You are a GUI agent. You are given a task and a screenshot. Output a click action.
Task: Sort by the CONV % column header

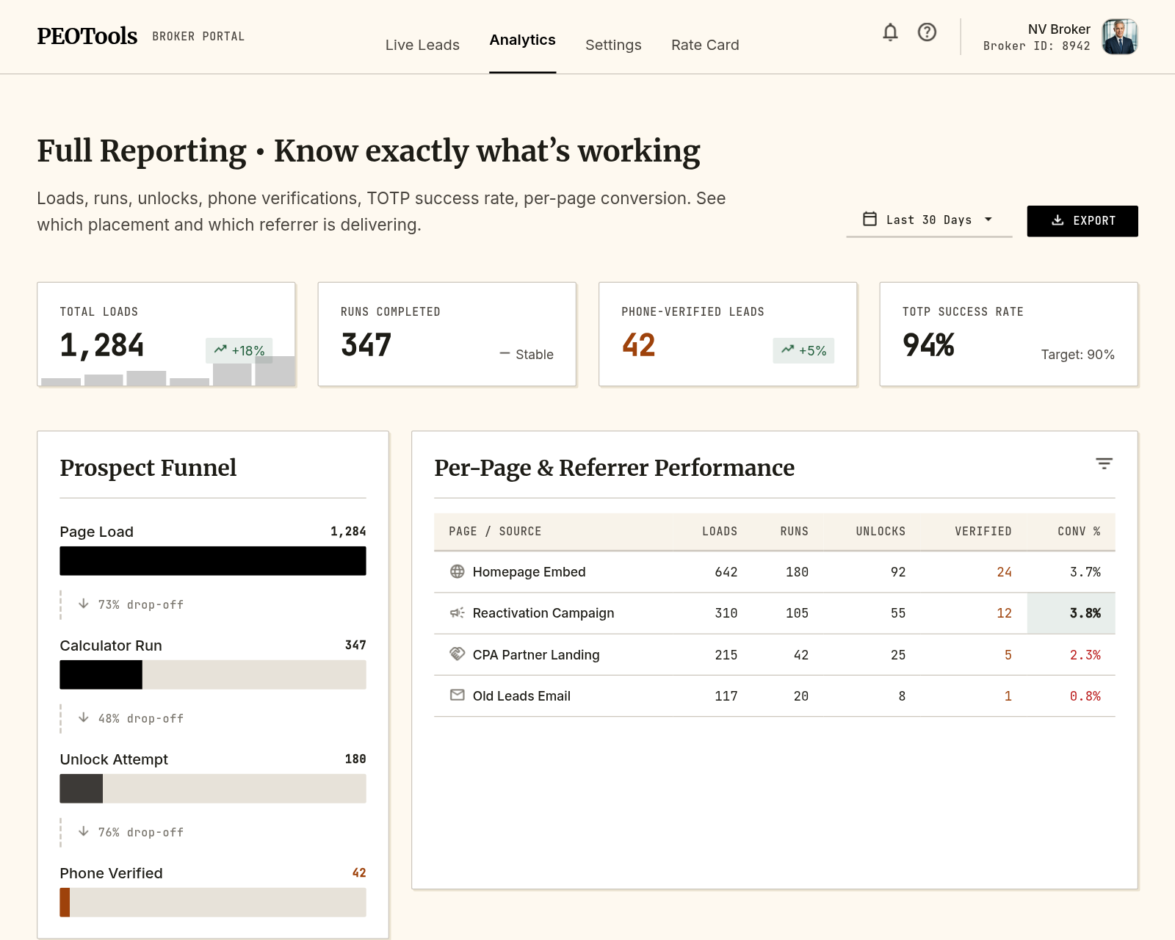point(1079,531)
